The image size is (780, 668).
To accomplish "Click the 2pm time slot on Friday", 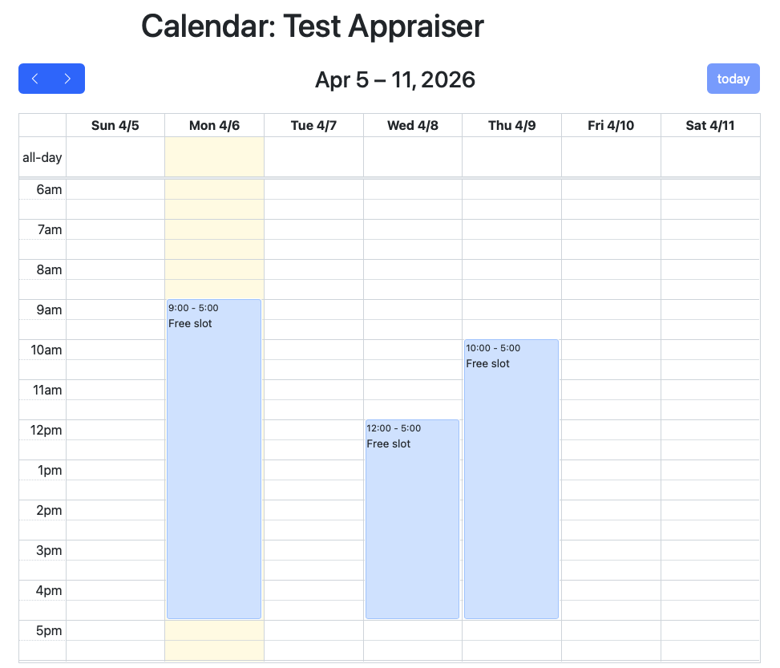I will click(611, 510).
